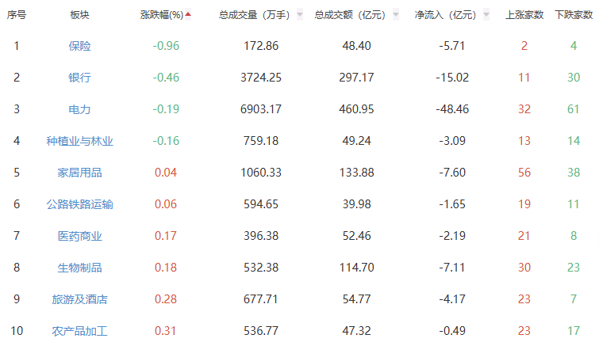
Task: Click the 序号 column header
Action: [x=17, y=14]
